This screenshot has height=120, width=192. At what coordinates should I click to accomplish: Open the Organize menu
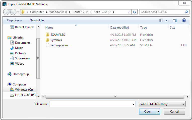click(x=14, y=20)
